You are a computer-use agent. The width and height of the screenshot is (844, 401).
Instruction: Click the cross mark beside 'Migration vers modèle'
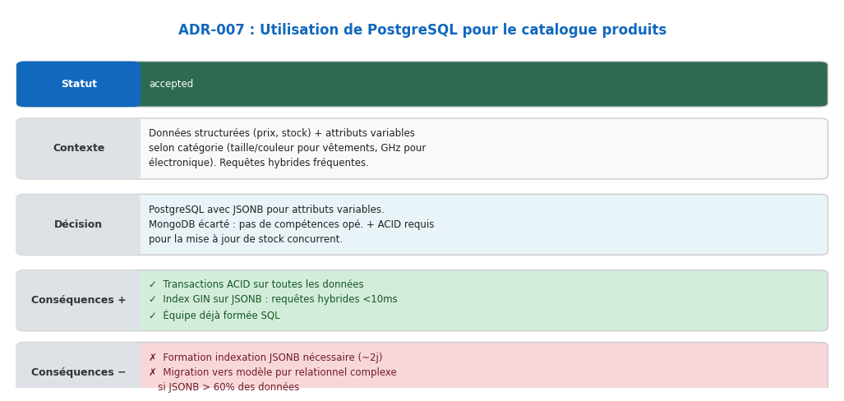[x=153, y=373]
